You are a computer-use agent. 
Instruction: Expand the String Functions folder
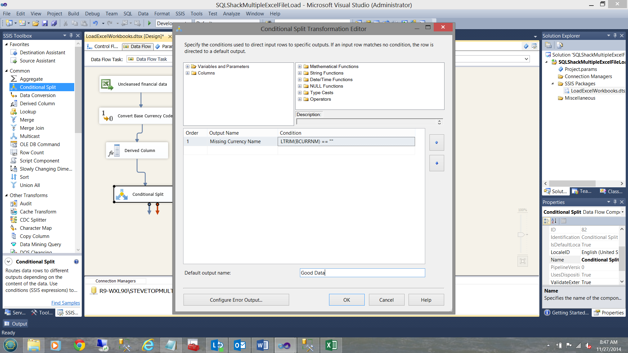[300, 73]
